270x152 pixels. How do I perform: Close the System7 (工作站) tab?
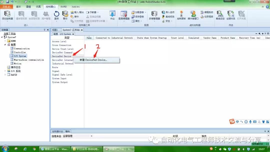82,30
